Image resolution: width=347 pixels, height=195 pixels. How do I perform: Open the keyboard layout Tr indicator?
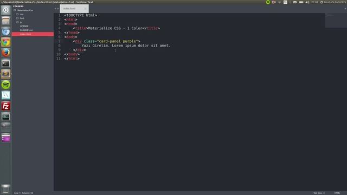285,2
